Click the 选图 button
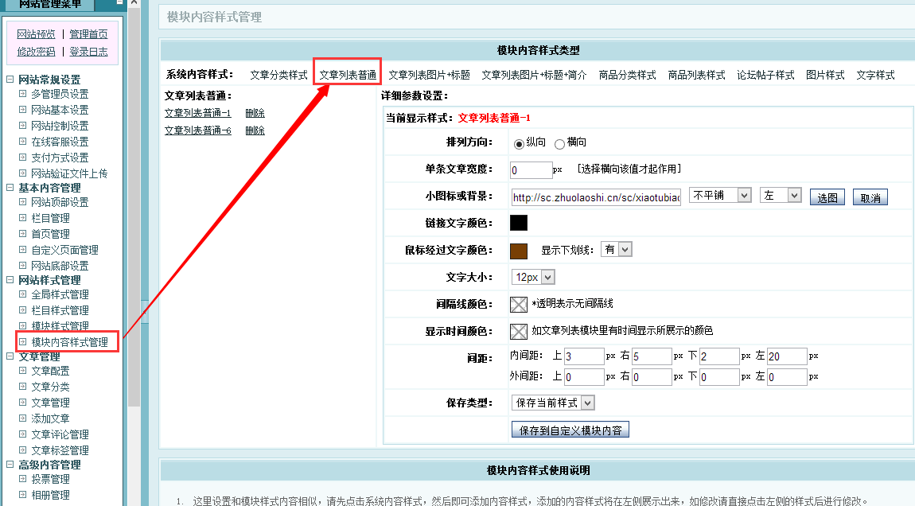Viewport: 915px width, 506px height. pos(827,197)
